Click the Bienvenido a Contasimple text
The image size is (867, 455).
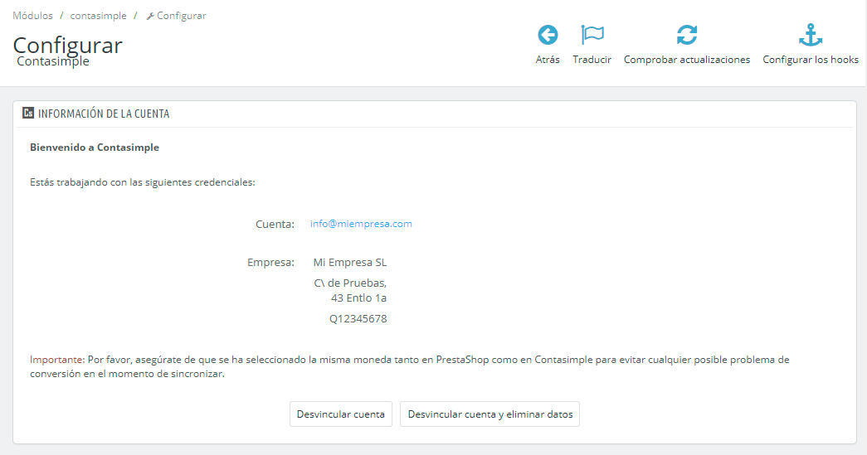tap(95, 148)
